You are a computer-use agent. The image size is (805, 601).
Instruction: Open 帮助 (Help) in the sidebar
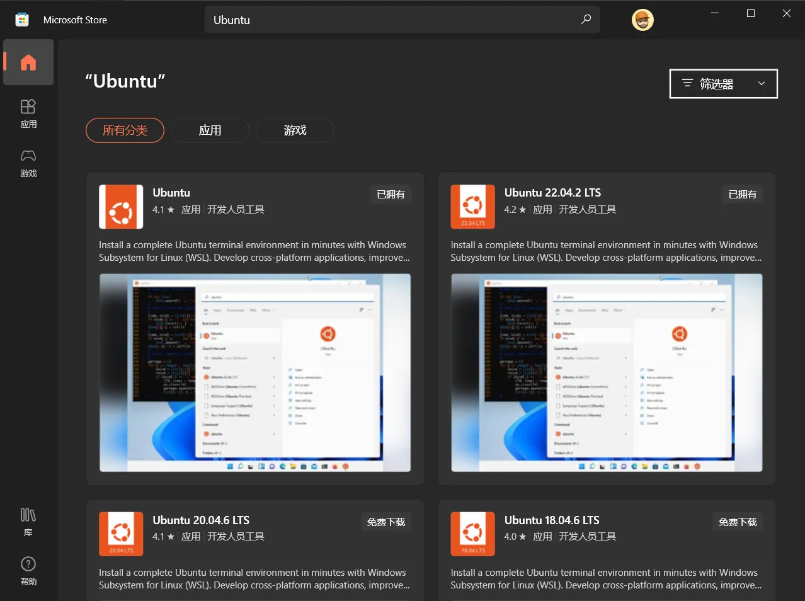pyautogui.click(x=28, y=571)
